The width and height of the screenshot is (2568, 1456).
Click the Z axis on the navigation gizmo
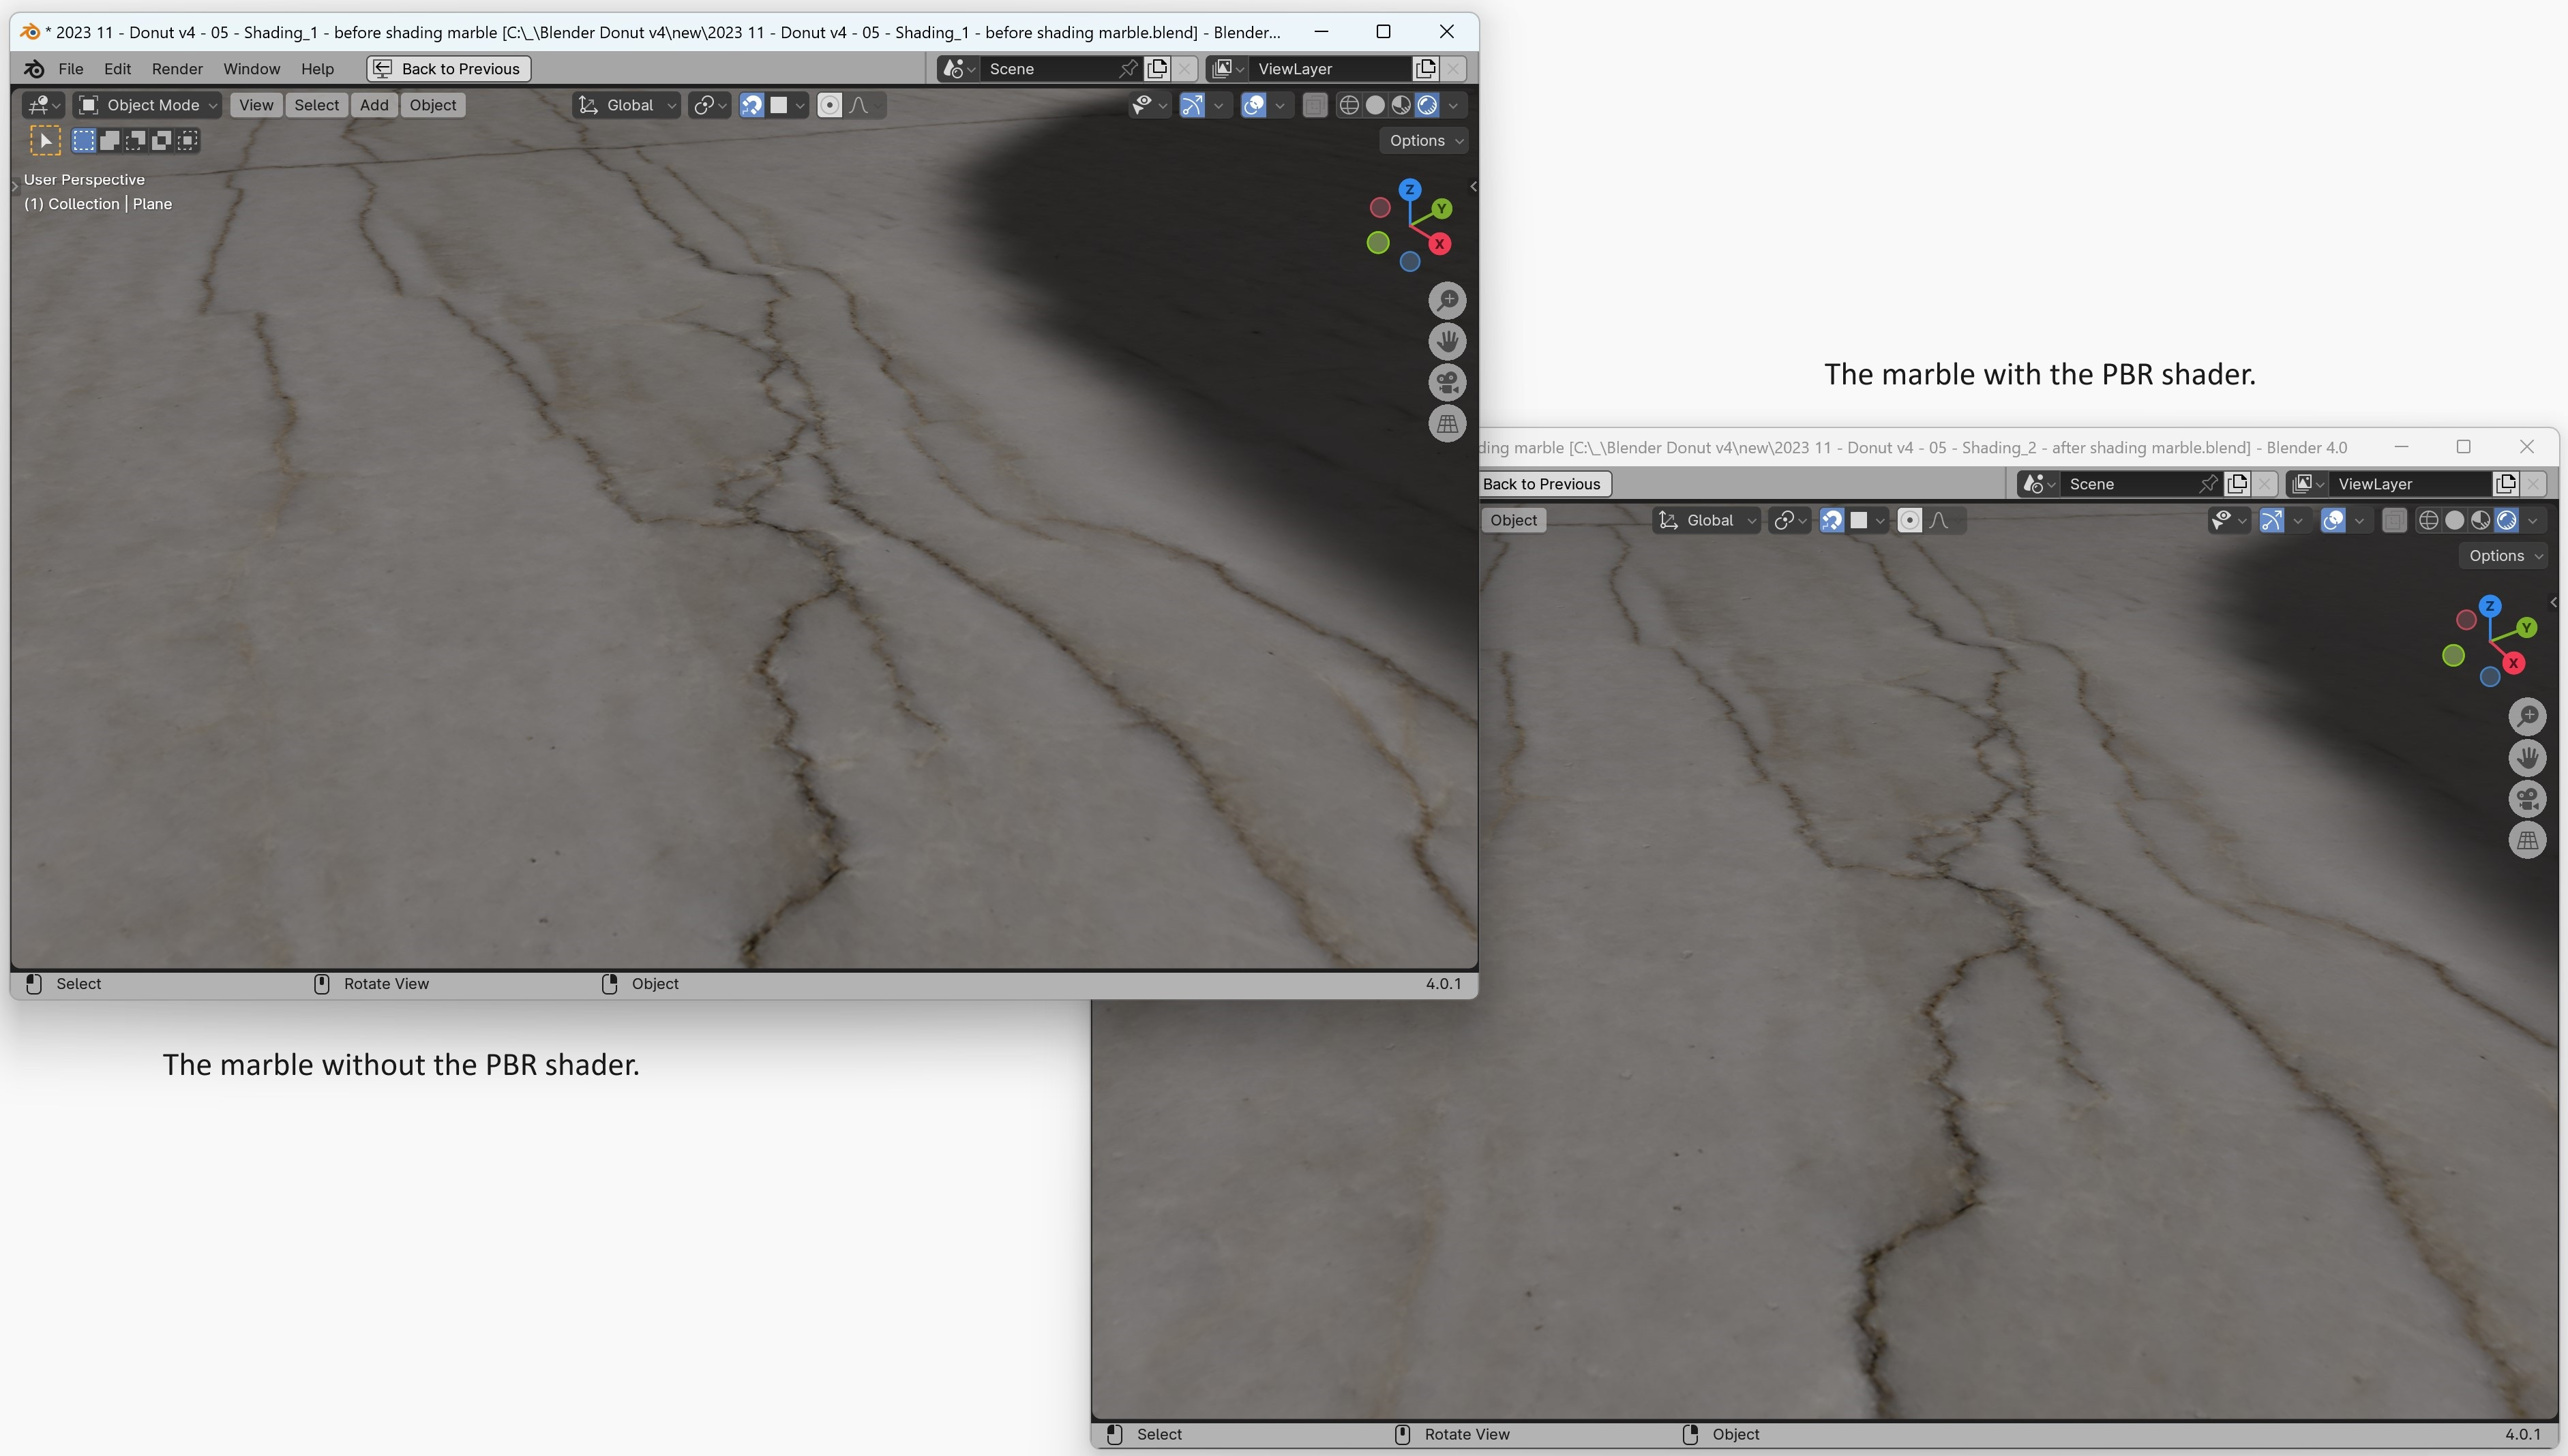(1411, 188)
